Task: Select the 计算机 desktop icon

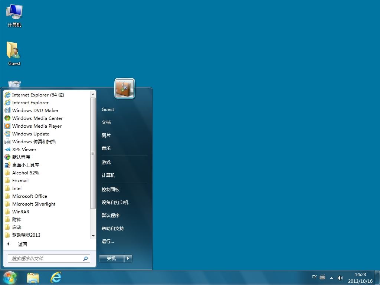Action: (x=14, y=16)
